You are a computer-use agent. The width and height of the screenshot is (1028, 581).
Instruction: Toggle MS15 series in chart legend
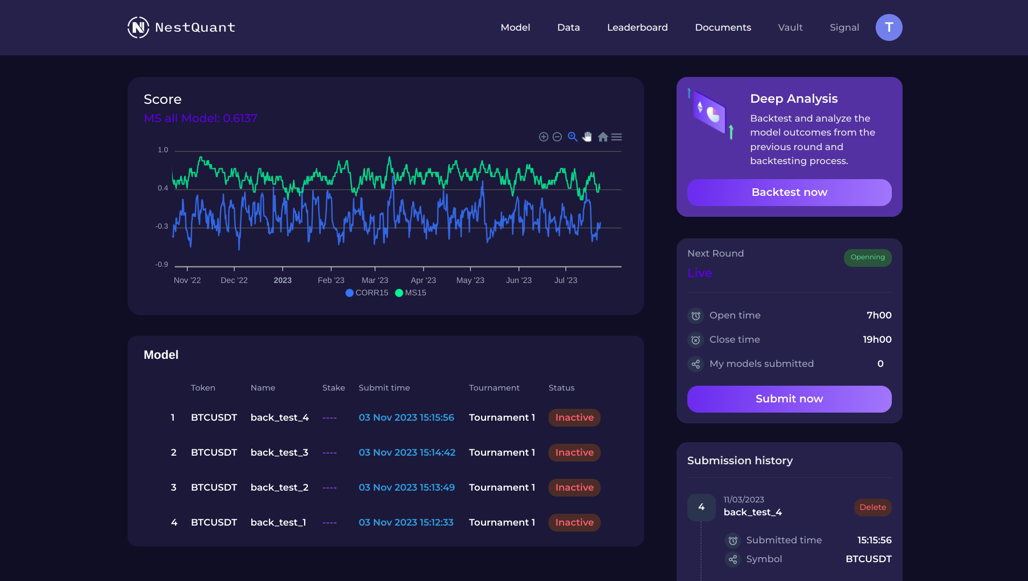pyautogui.click(x=411, y=293)
